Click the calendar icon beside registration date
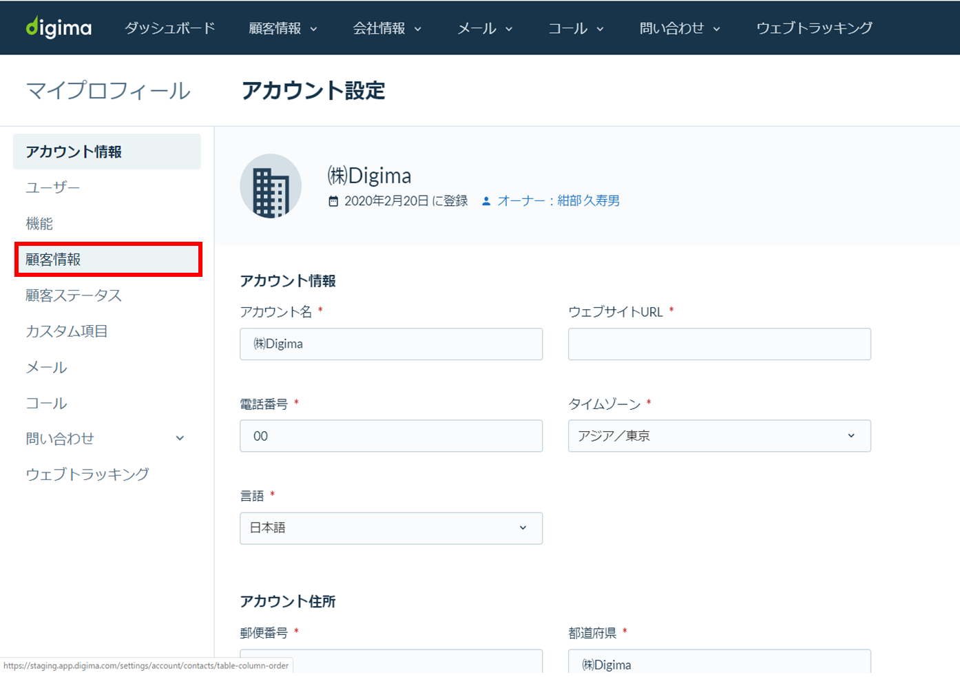This screenshot has width=960, height=677. click(333, 201)
